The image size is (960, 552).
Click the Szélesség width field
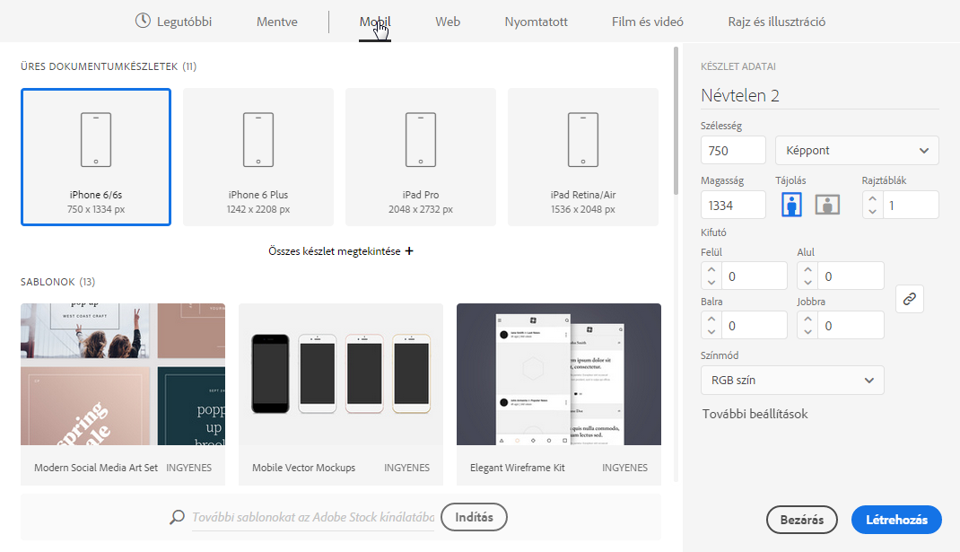pyautogui.click(x=733, y=150)
